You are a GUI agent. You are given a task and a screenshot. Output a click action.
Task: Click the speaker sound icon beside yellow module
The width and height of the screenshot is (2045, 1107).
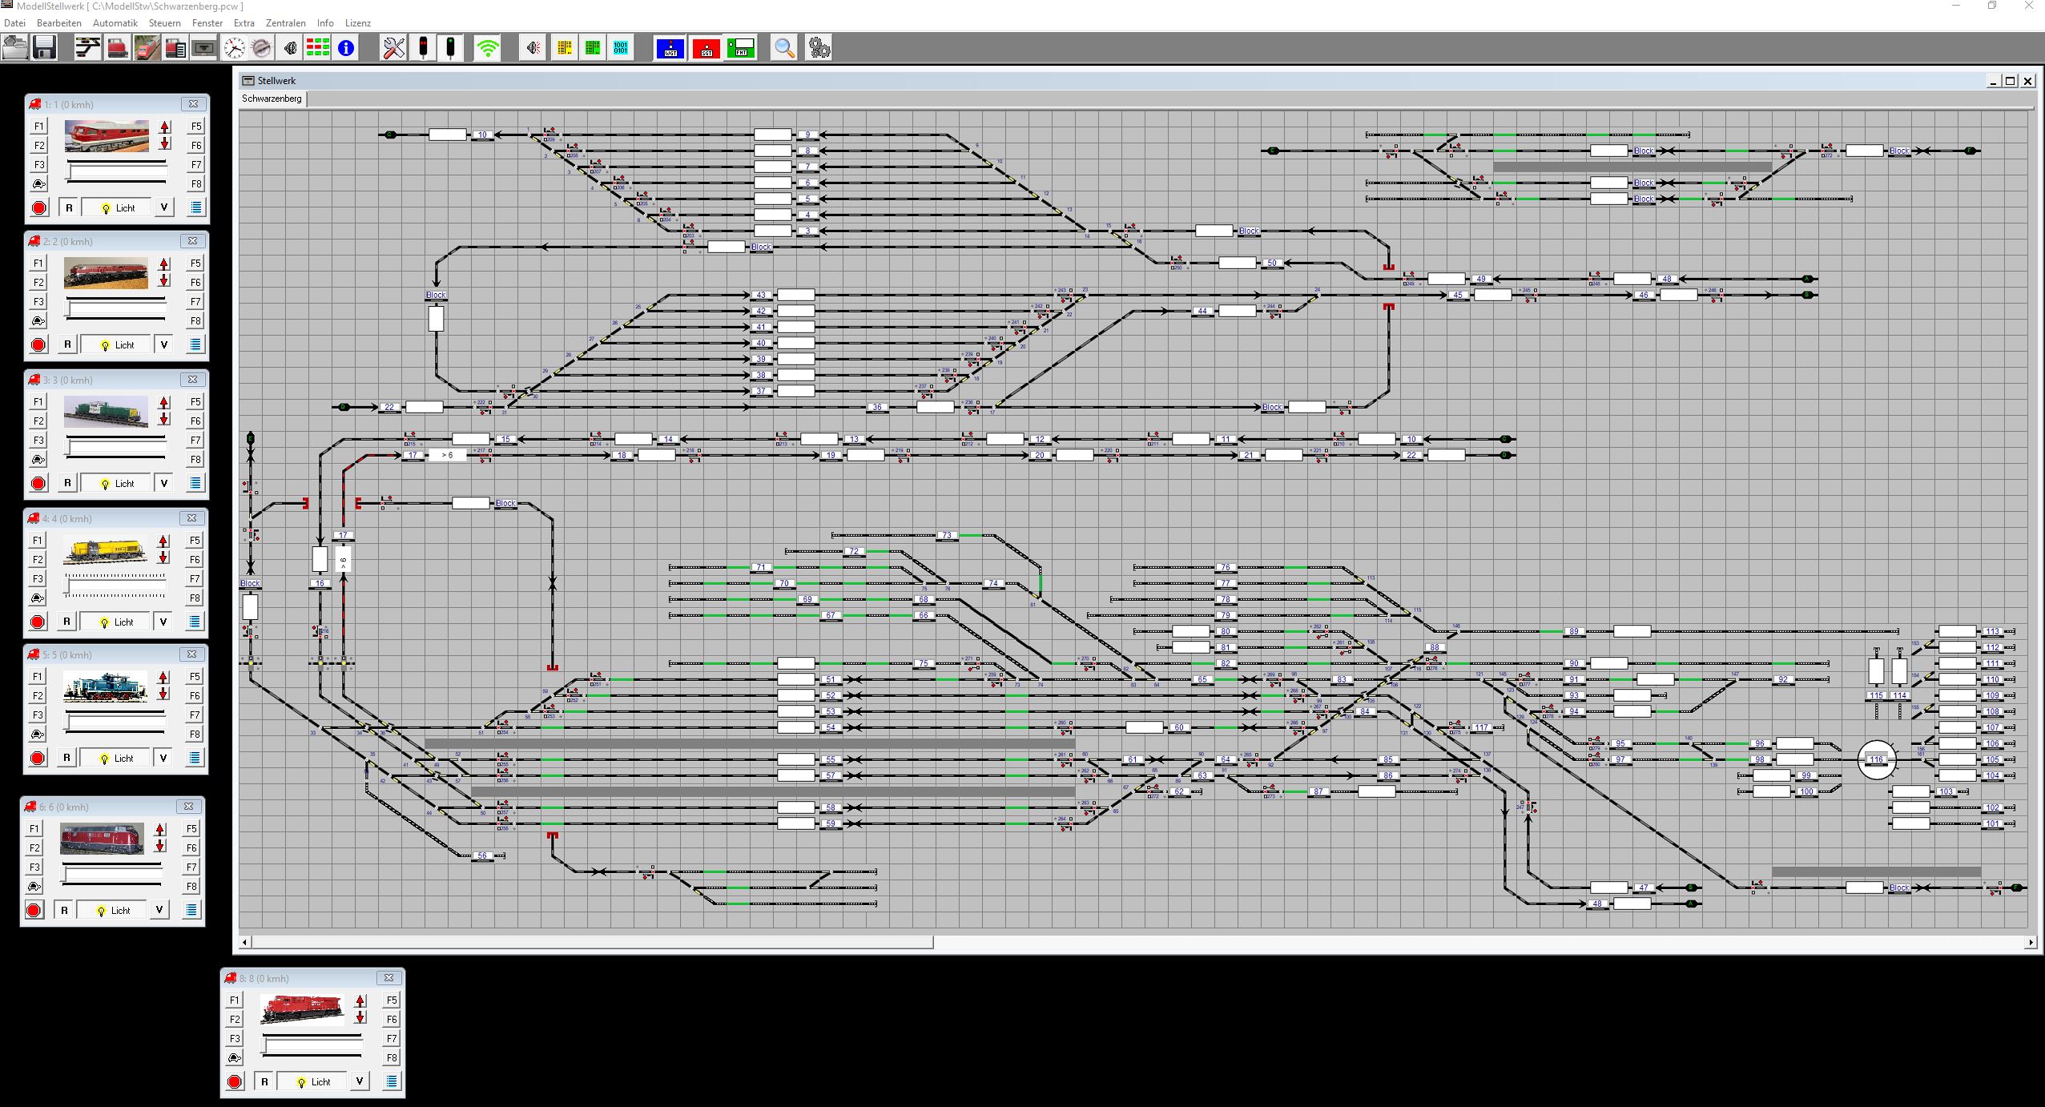pos(534,47)
